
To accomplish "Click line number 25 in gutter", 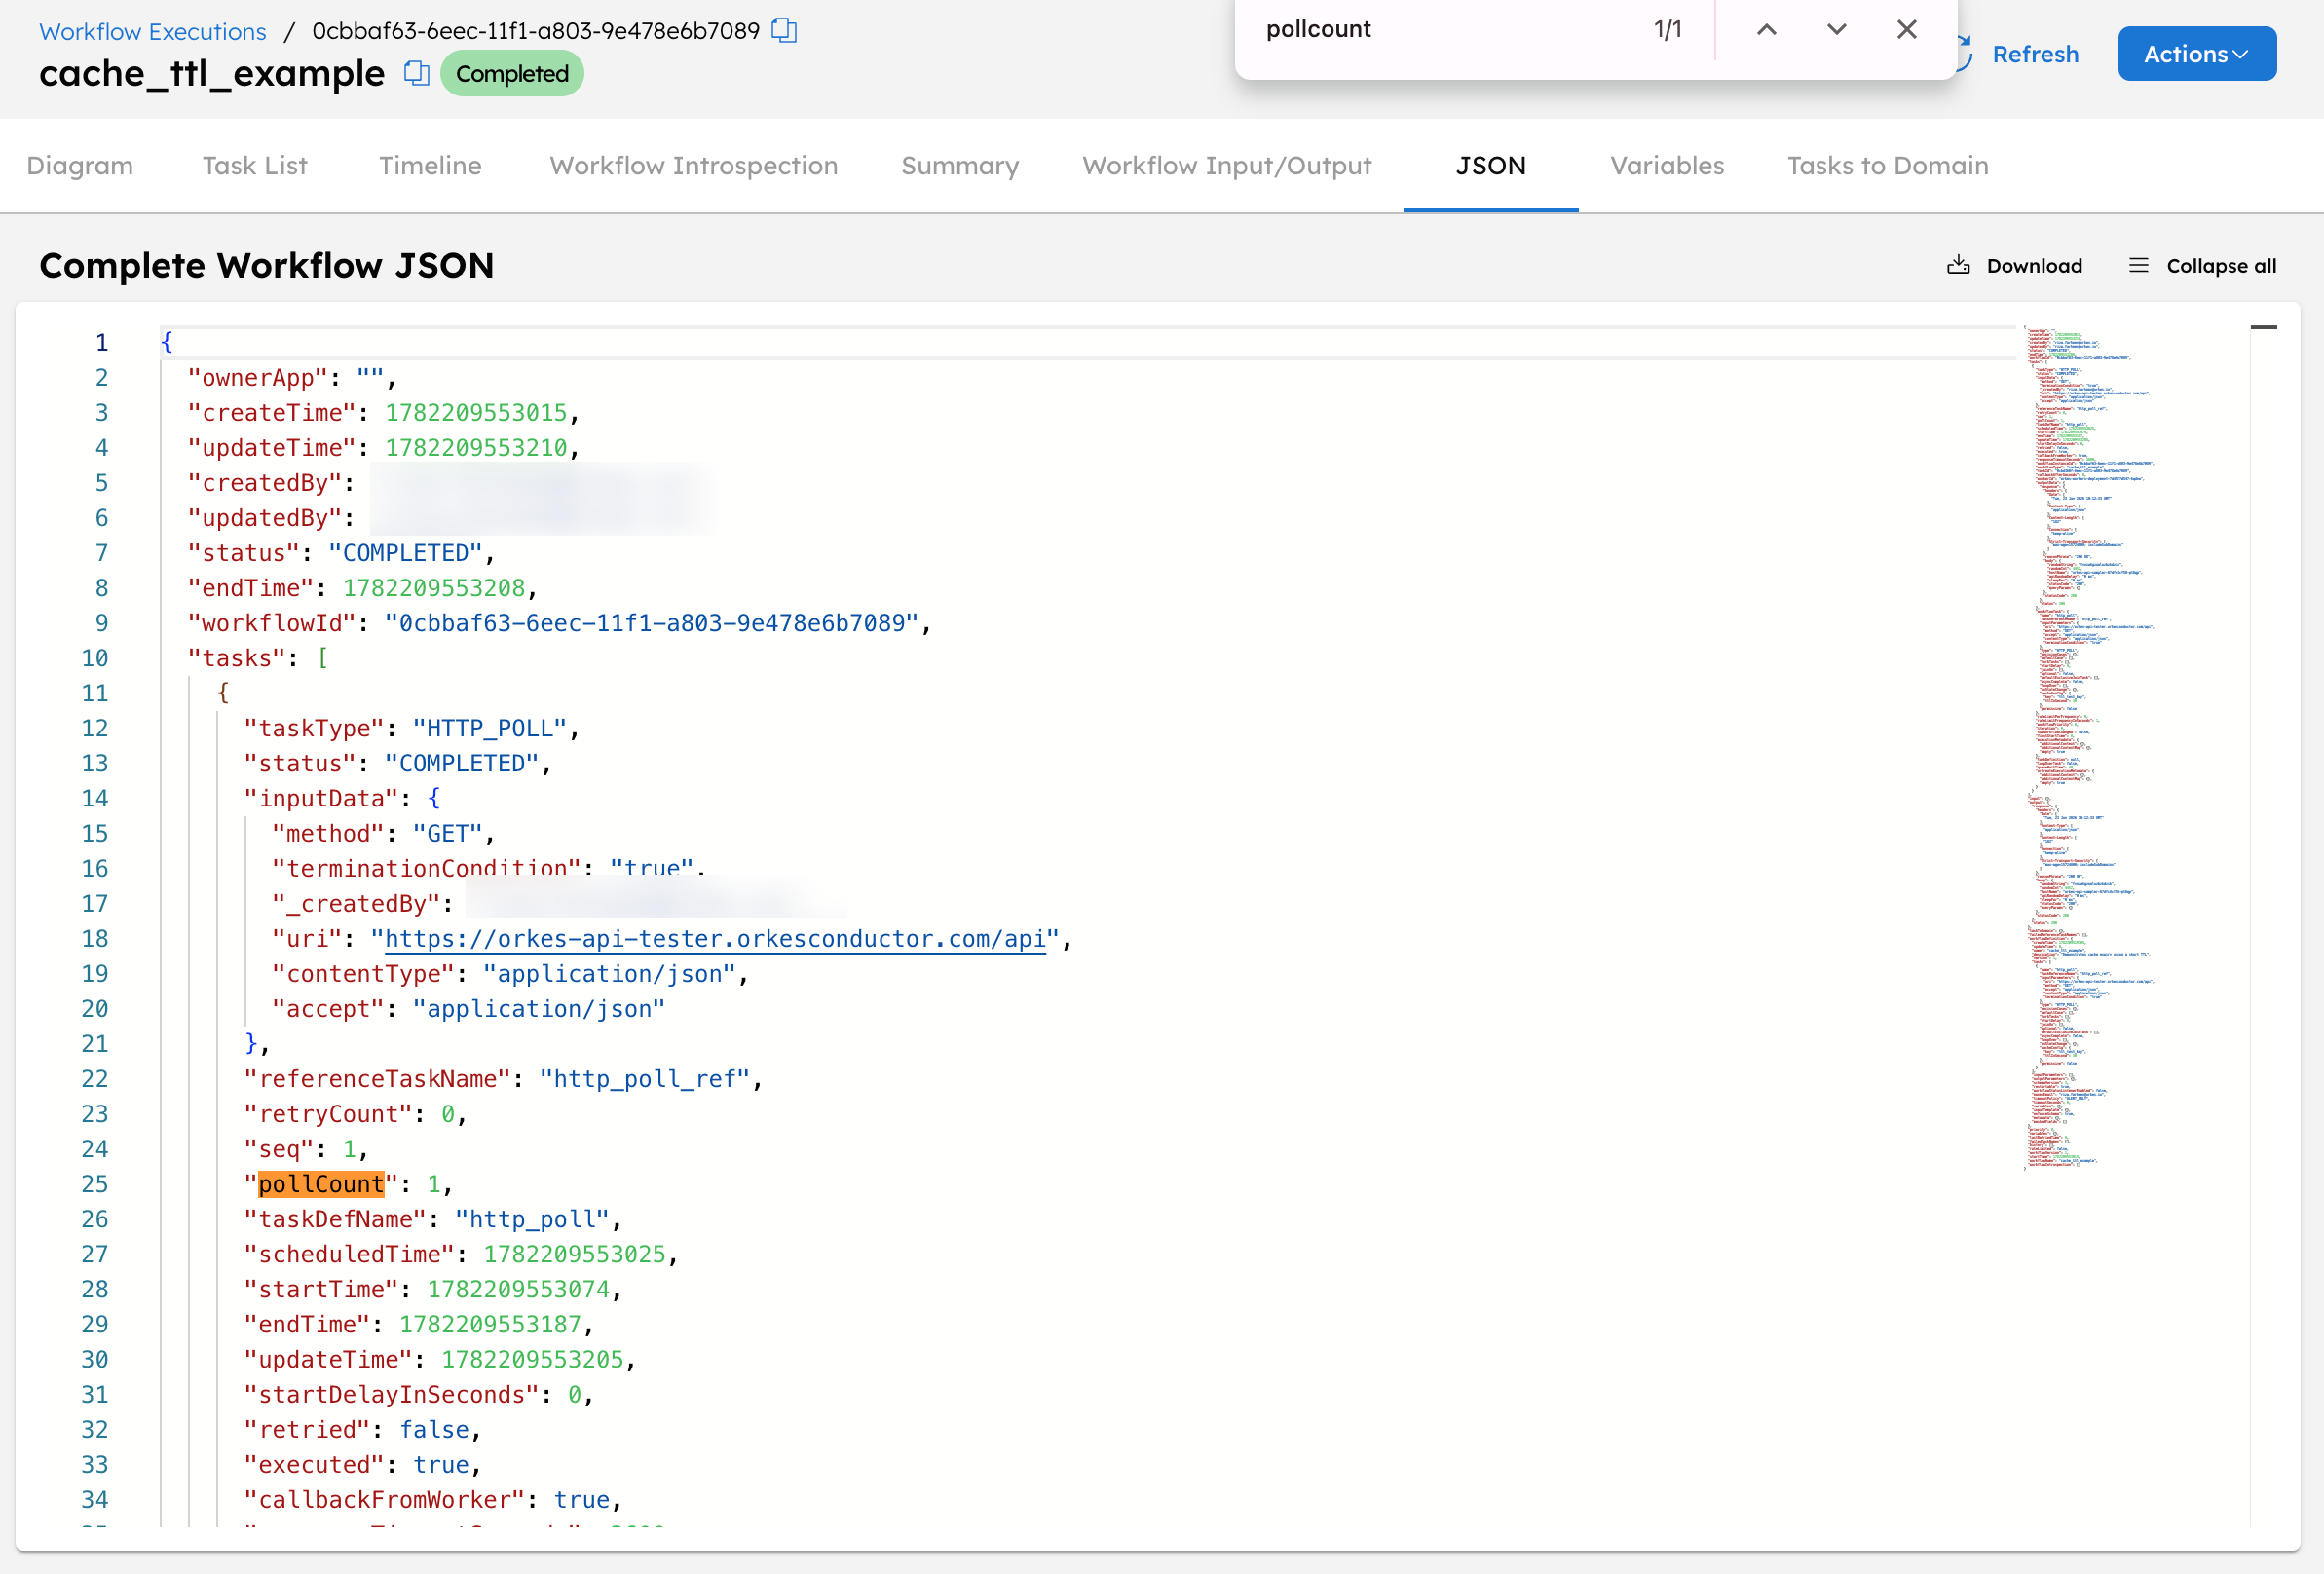I will point(95,1184).
